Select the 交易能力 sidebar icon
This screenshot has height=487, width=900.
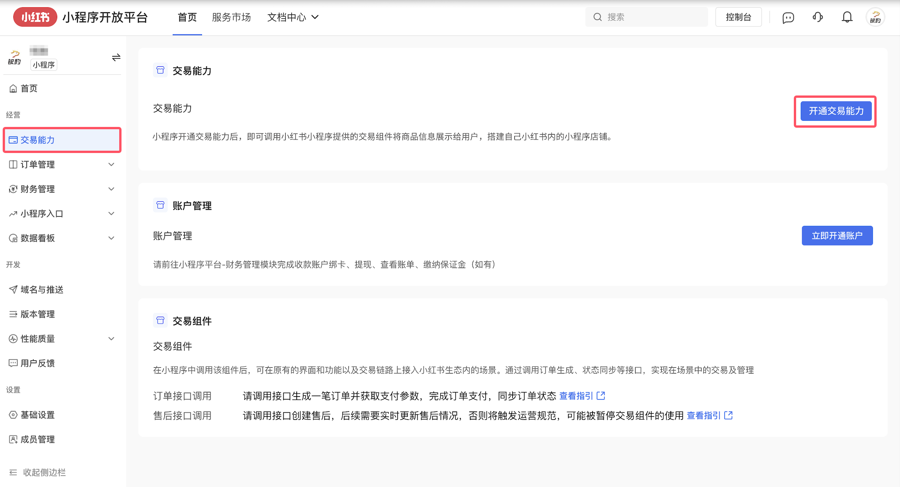(13, 140)
